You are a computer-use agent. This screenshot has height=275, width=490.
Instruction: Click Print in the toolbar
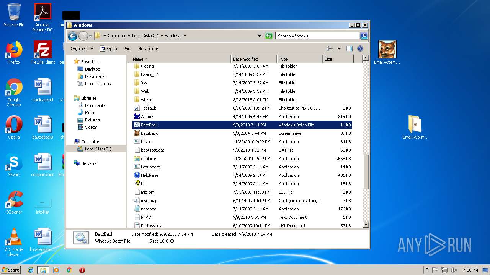(x=127, y=49)
